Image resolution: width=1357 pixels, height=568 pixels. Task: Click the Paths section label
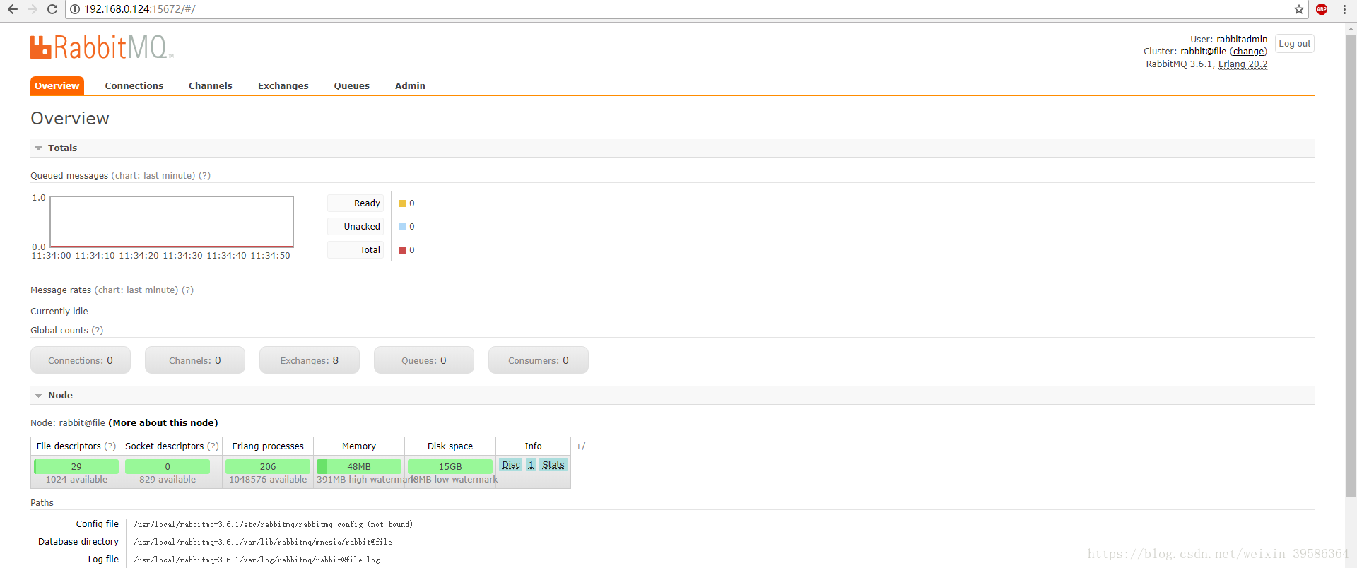coord(42,503)
